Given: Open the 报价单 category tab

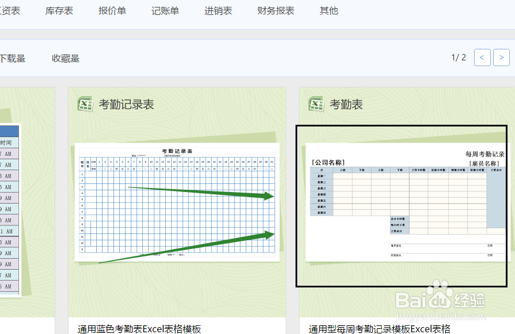Looking at the screenshot, I should pos(112,10).
